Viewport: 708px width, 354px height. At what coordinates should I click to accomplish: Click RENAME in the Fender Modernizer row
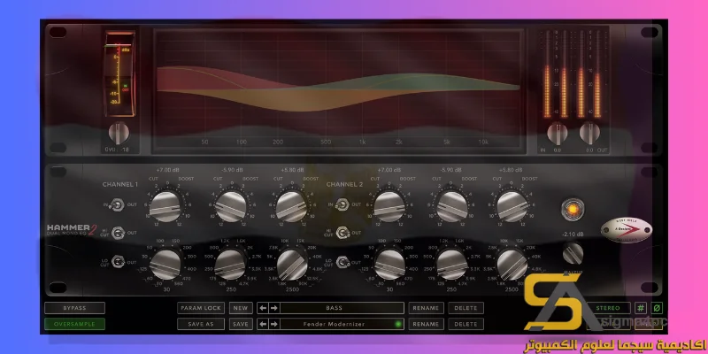[x=426, y=324]
